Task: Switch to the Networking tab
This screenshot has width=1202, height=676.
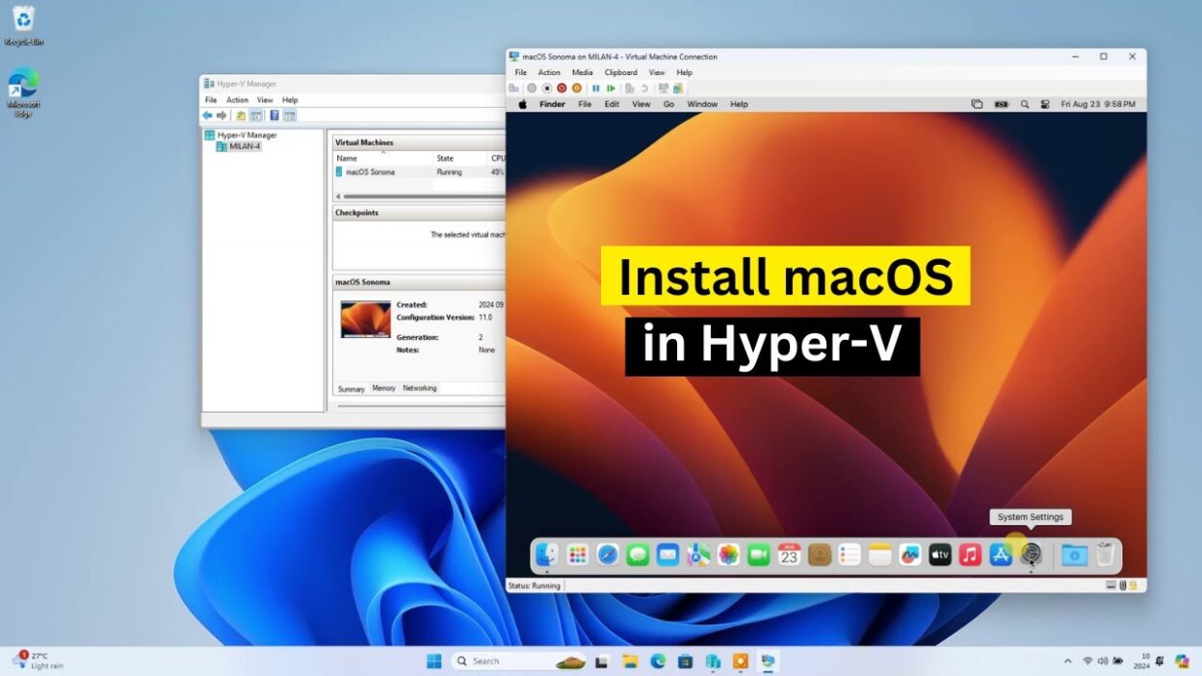Action: pyautogui.click(x=419, y=388)
